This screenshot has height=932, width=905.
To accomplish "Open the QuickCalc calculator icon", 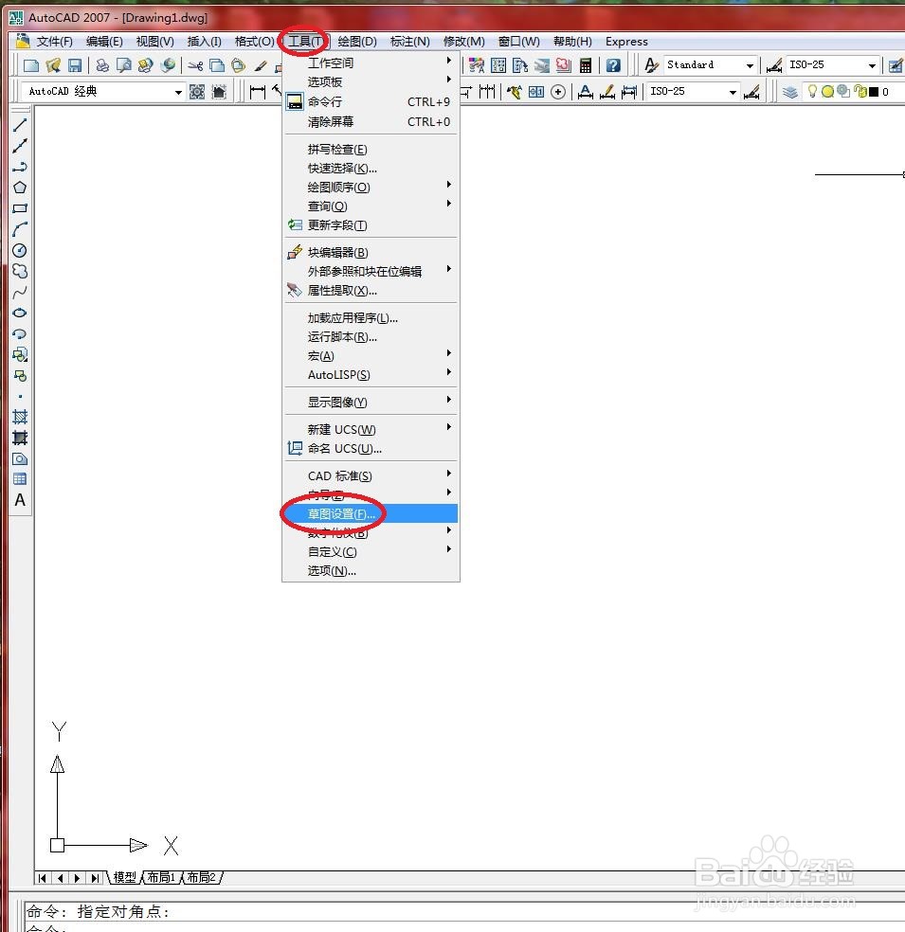I will (x=586, y=65).
